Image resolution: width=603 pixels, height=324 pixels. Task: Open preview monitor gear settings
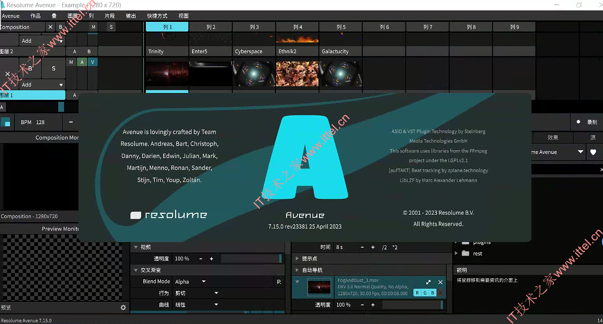point(123,308)
